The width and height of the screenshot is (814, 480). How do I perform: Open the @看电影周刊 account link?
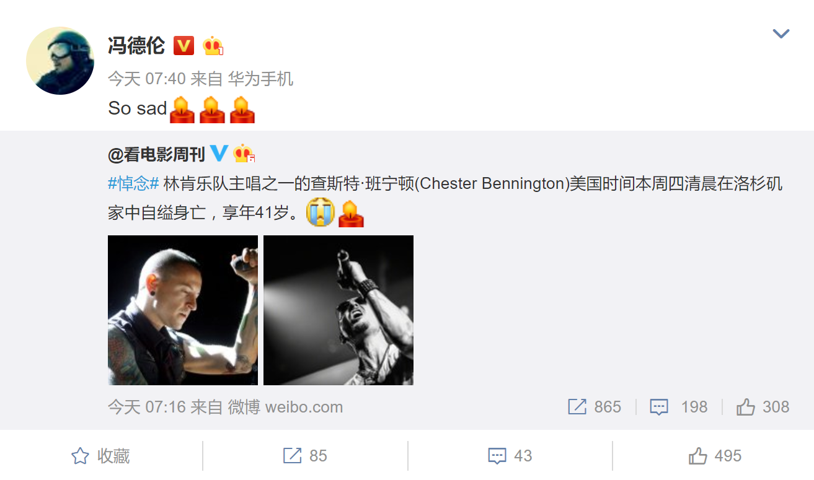tap(156, 154)
